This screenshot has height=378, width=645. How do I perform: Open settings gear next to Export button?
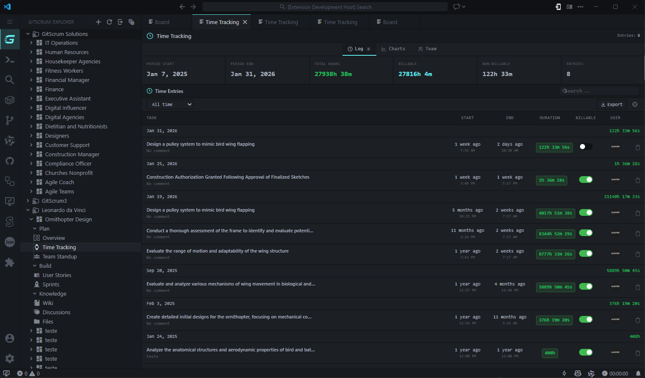(634, 104)
